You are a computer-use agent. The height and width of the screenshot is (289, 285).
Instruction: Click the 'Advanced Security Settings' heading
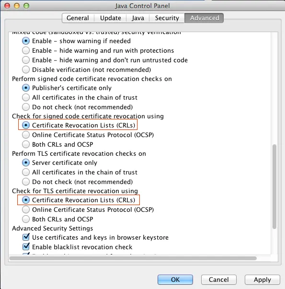coord(53,228)
